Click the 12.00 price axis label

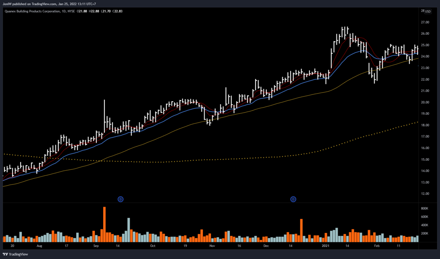coord(425,194)
